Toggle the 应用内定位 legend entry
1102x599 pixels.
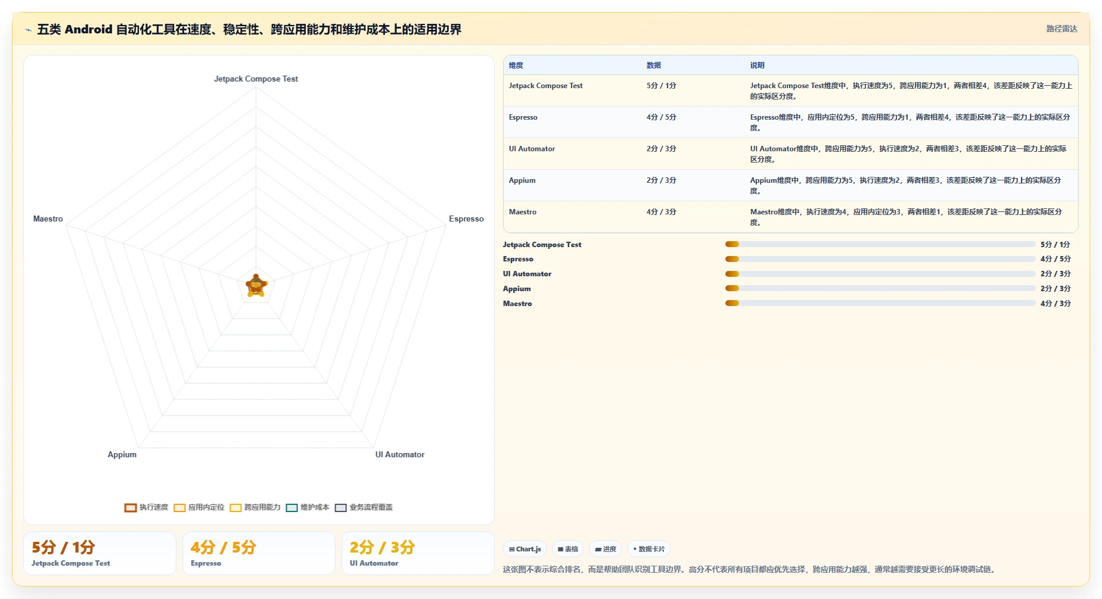click(199, 507)
